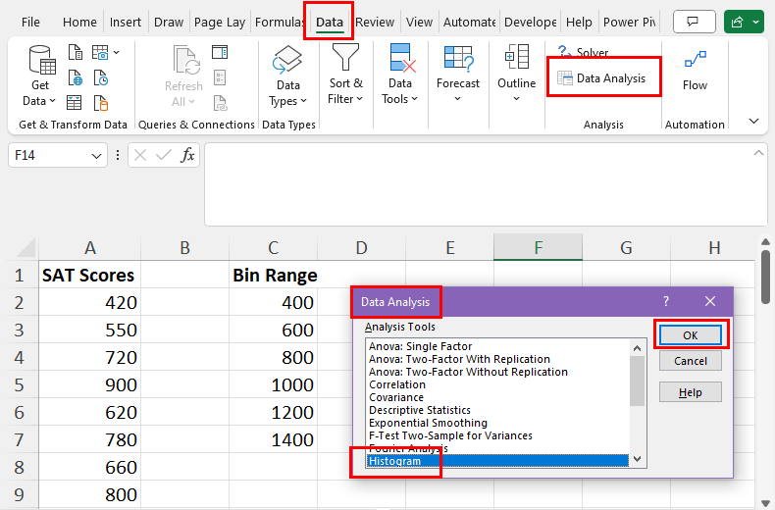This screenshot has height=510, width=775.
Task: Click the Name Box showing F14
Action: coord(48,155)
